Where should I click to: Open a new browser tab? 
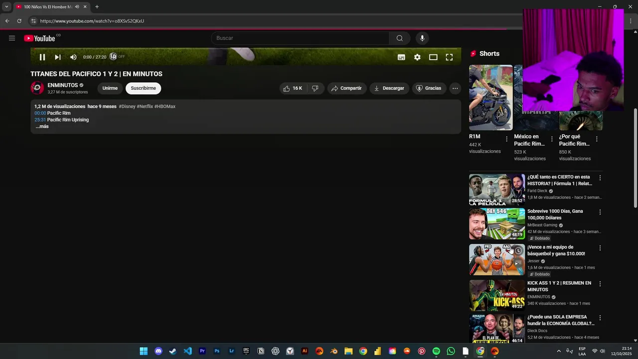click(97, 7)
